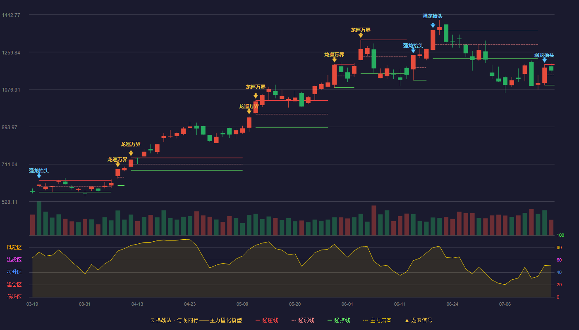Click the 528.11 price axis label
The height and width of the screenshot is (330, 579).
click(10, 202)
